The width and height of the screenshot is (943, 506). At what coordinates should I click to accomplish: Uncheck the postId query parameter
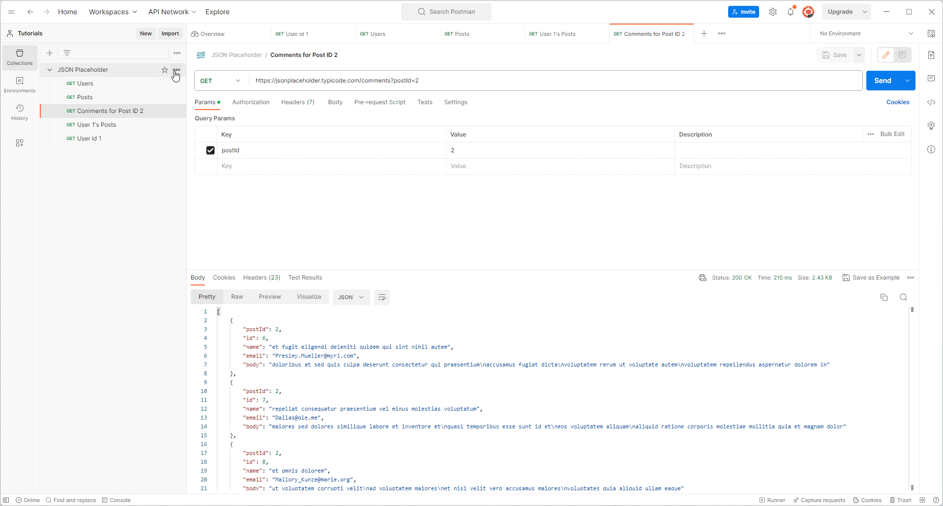tap(210, 150)
